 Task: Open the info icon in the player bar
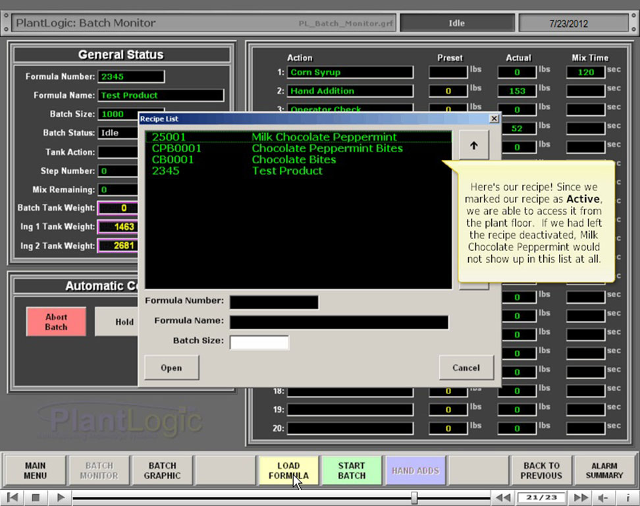pyautogui.click(x=627, y=497)
